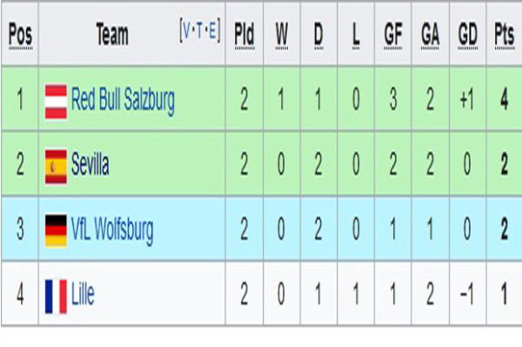Open the VfL Wolfsburg team link
The width and height of the screenshot is (522, 347).
[112, 230]
